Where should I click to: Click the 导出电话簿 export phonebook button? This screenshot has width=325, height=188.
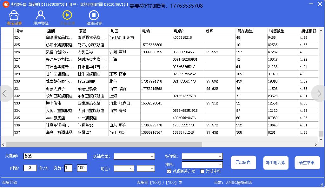tap(275, 163)
